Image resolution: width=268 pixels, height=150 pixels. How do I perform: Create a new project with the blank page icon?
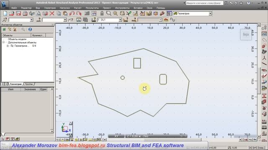pyautogui.click(x=5, y=13)
